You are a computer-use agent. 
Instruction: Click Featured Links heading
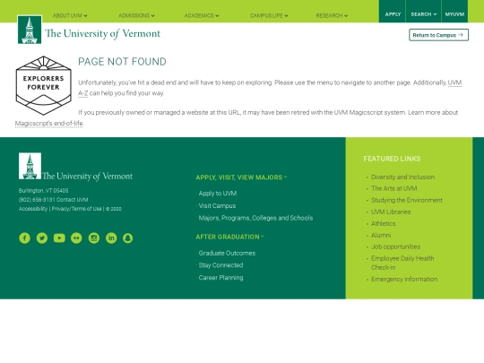click(392, 159)
